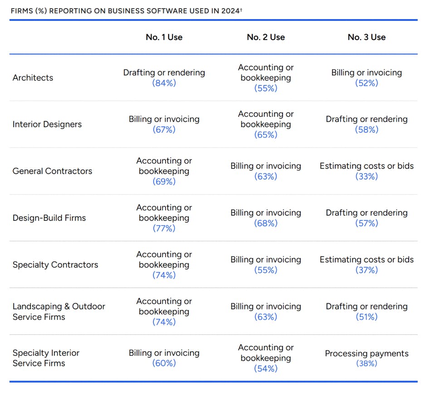
Task: Click the "No. 3 Use" column header
Action: (x=367, y=37)
